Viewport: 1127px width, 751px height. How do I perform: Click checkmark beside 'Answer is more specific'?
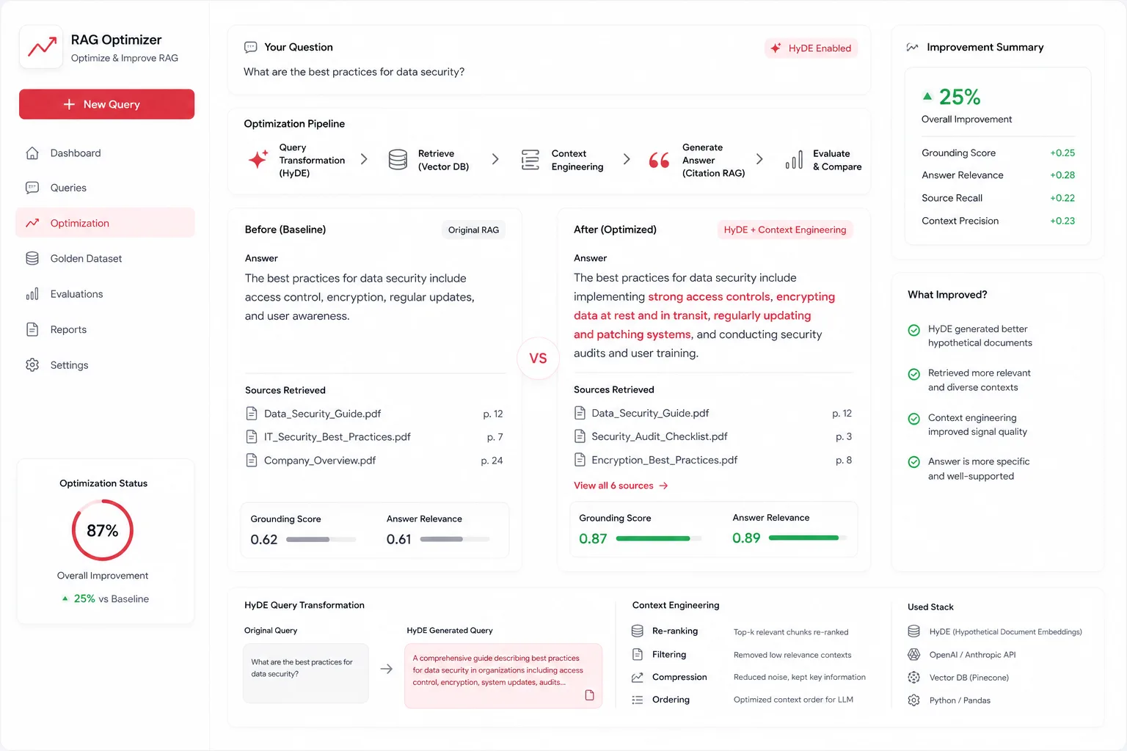tap(914, 462)
